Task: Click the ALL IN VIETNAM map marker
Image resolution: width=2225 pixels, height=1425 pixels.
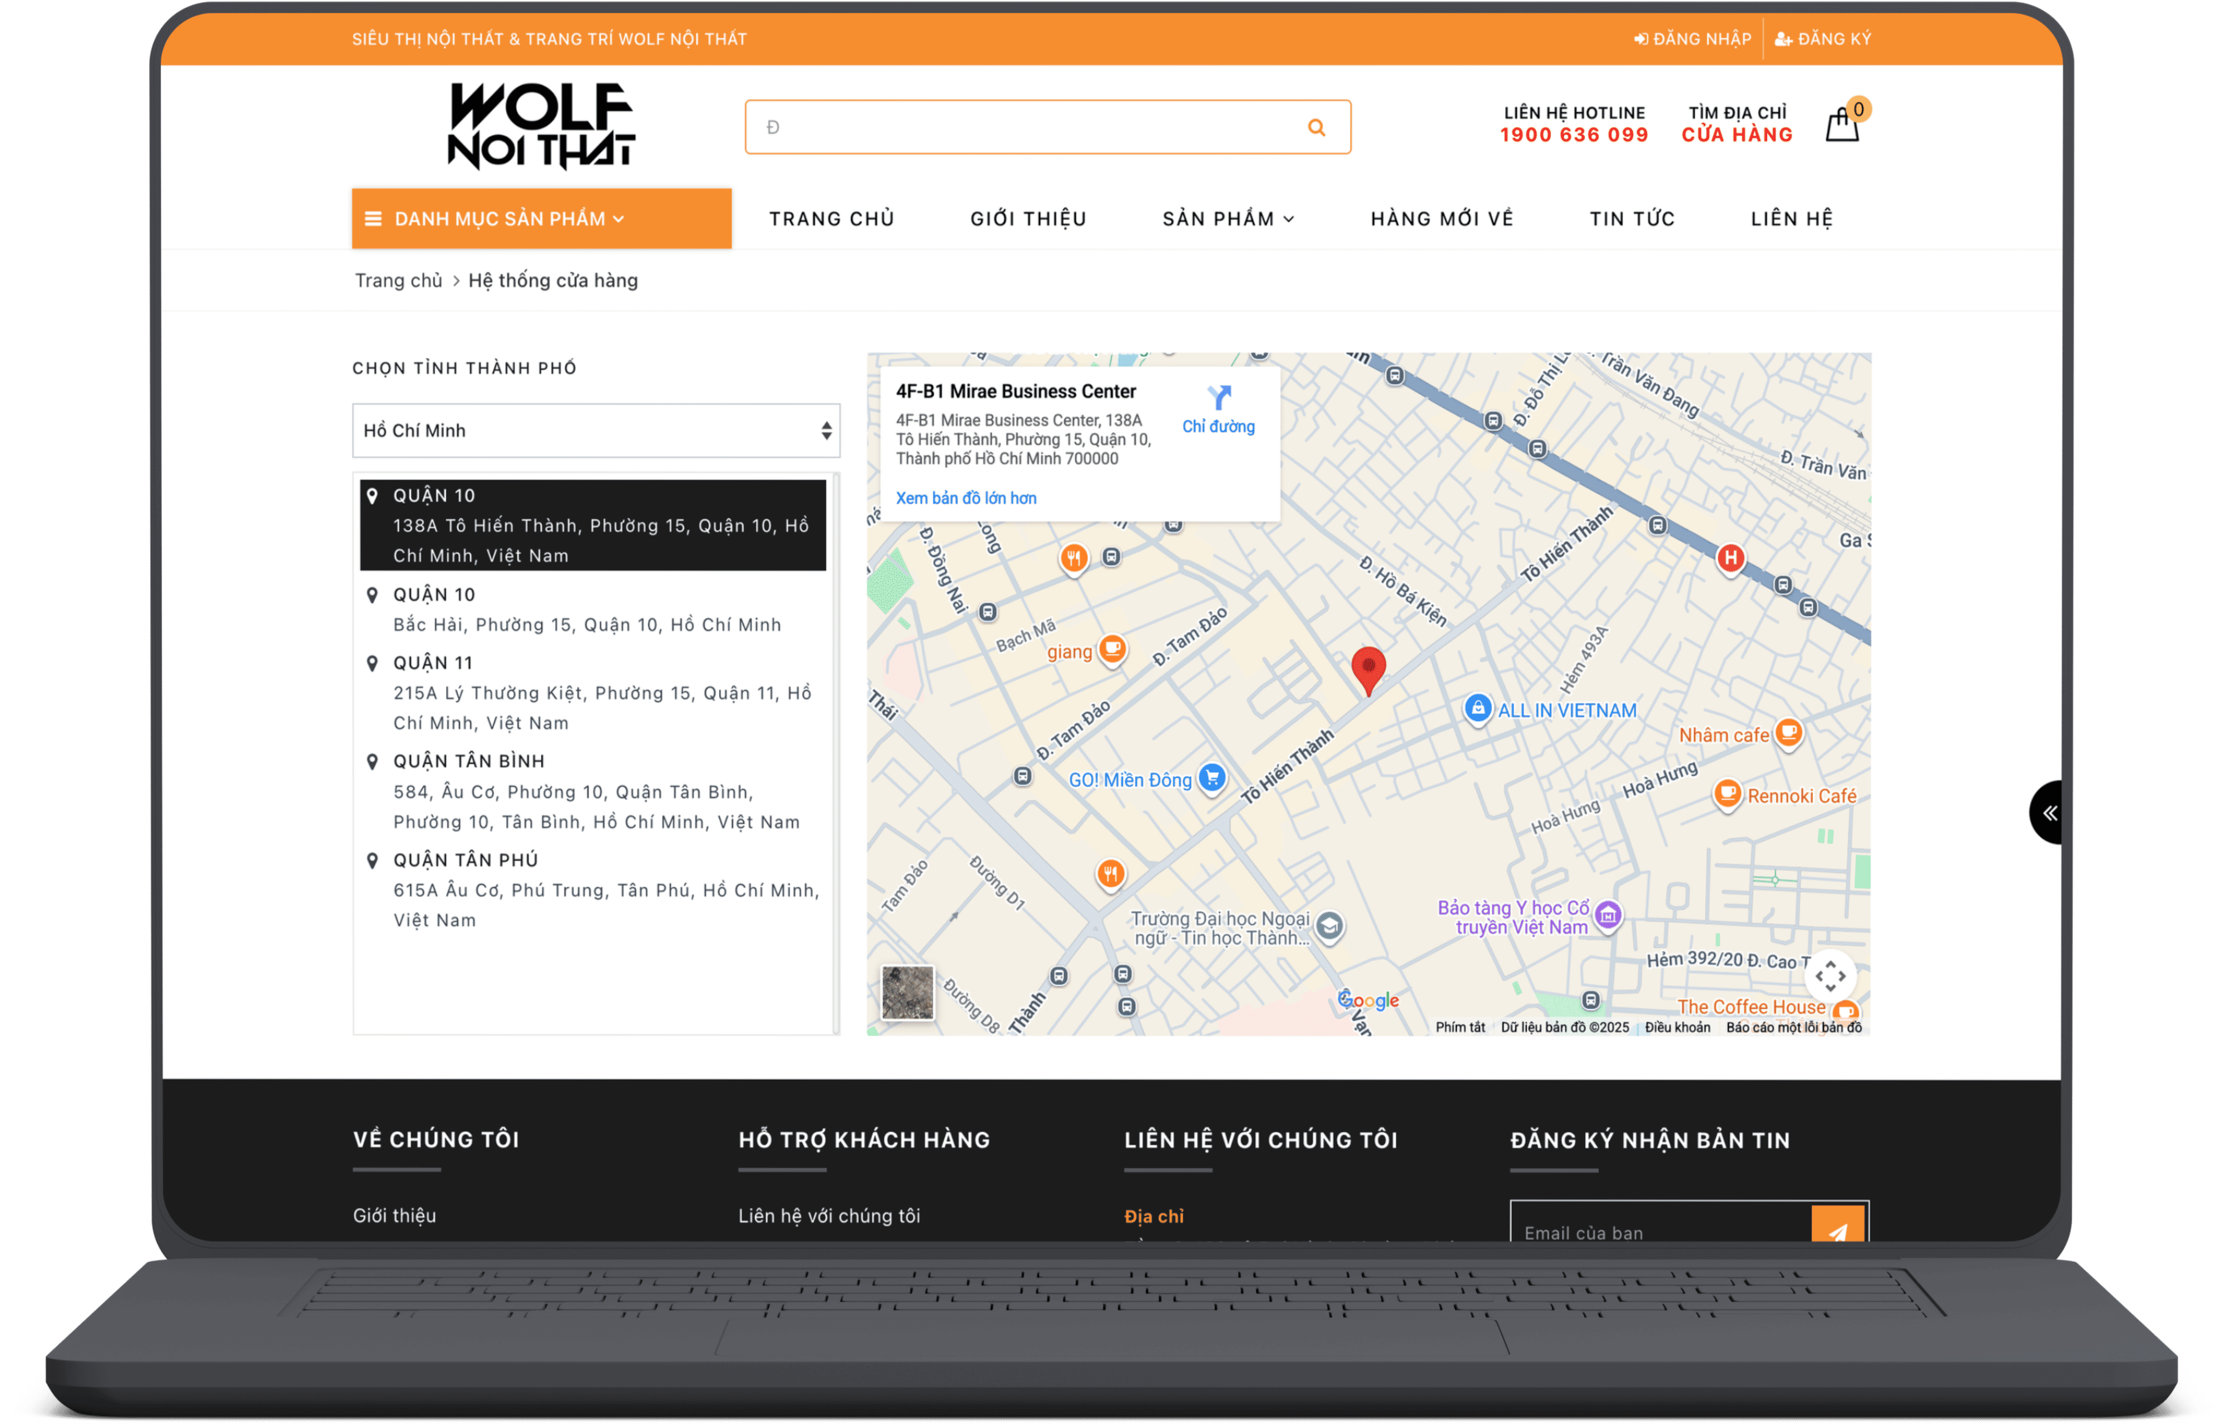Action: point(1477,709)
